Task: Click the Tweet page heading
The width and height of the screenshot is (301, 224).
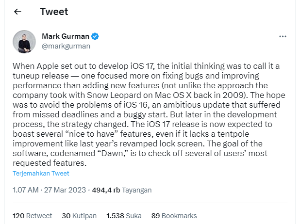Action: pos(54,12)
